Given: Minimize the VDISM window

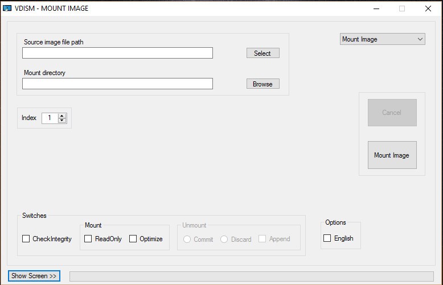Looking at the screenshot, I should pos(376,9).
